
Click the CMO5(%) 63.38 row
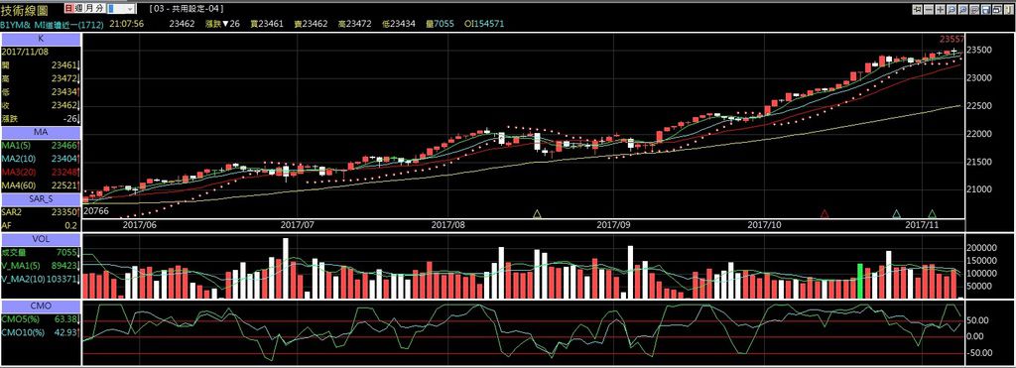(x=40, y=318)
